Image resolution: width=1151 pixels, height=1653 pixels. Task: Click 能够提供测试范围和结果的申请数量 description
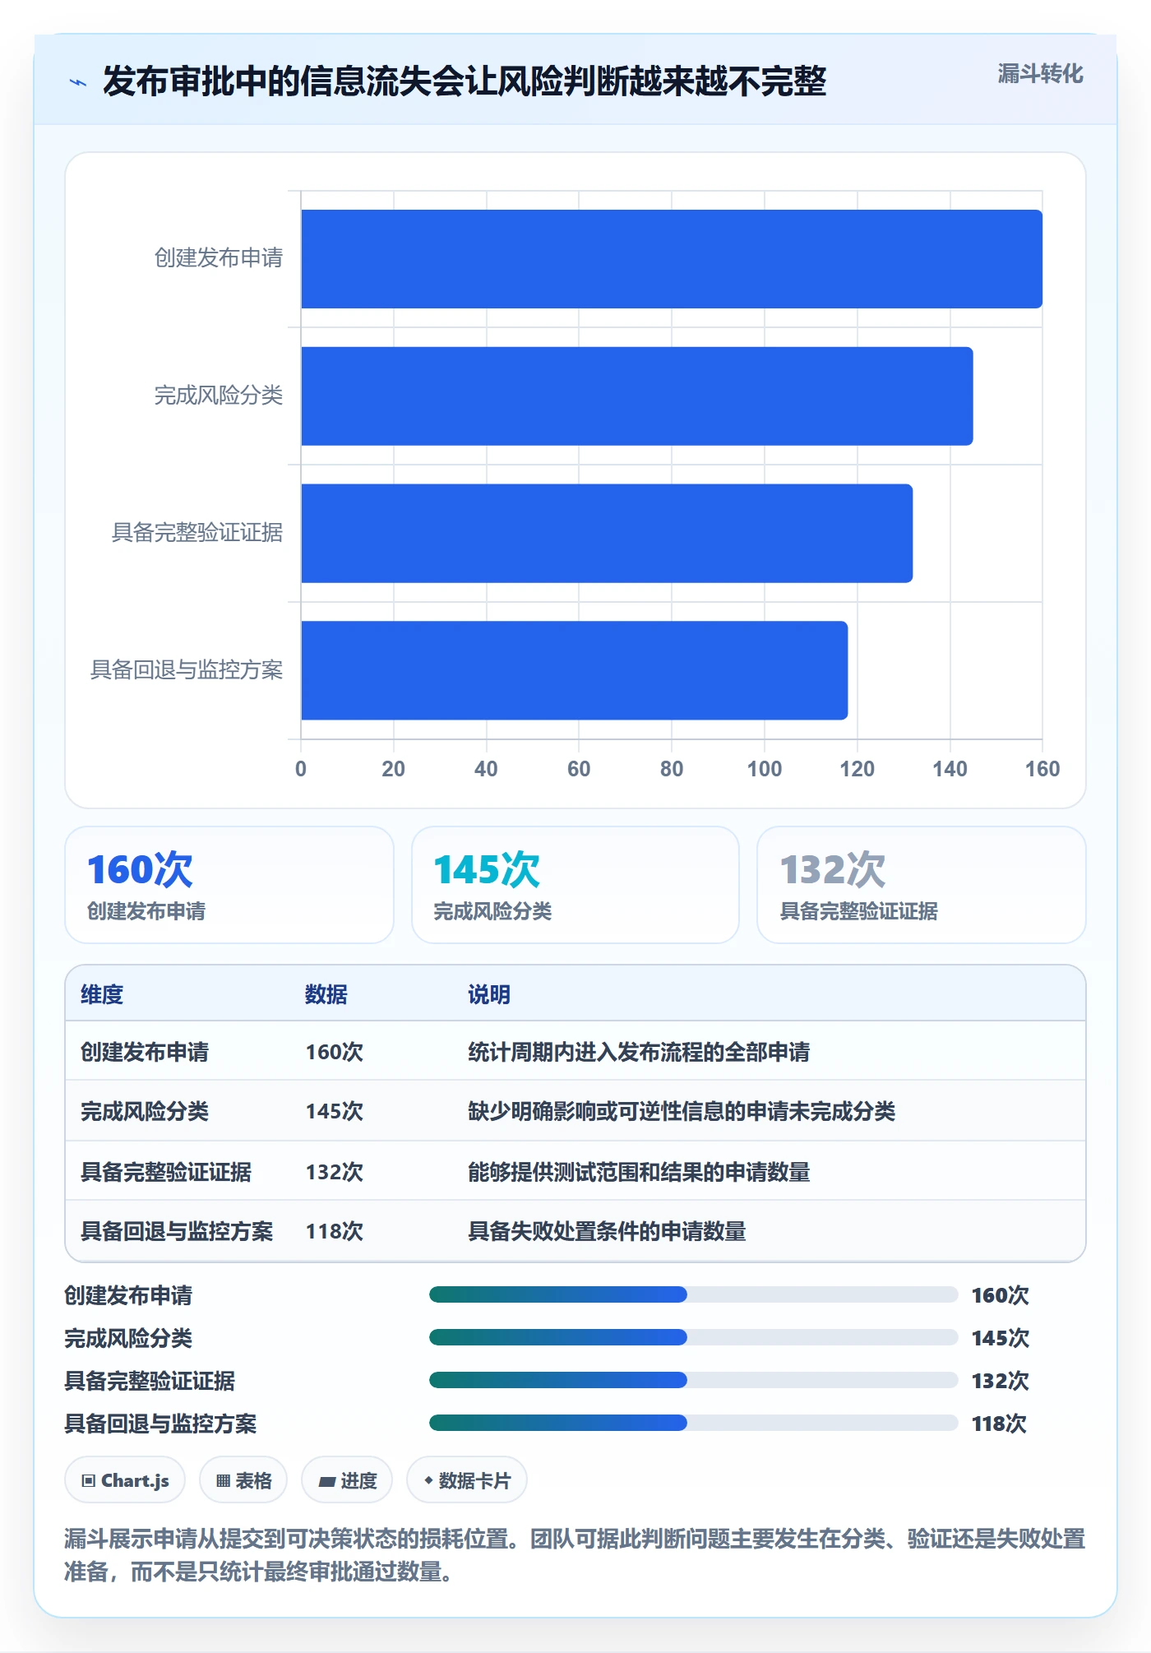[x=639, y=1172]
